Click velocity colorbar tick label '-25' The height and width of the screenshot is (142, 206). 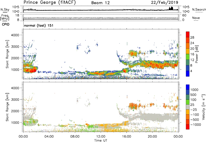click(x=194, y=109)
